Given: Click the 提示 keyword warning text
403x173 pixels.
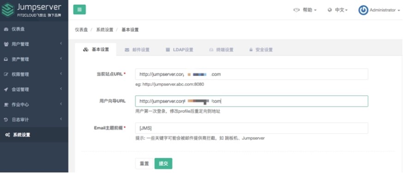Looking at the screenshot, I should click(x=200, y=138).
